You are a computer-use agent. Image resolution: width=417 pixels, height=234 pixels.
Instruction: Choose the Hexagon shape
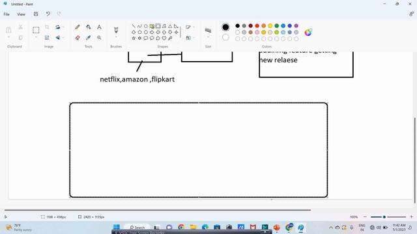[146, 32]
